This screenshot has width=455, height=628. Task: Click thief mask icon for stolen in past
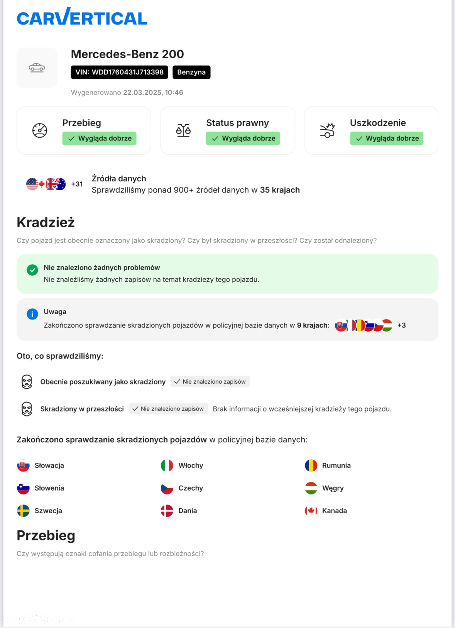pyautogui.click(x=27, y=409)
